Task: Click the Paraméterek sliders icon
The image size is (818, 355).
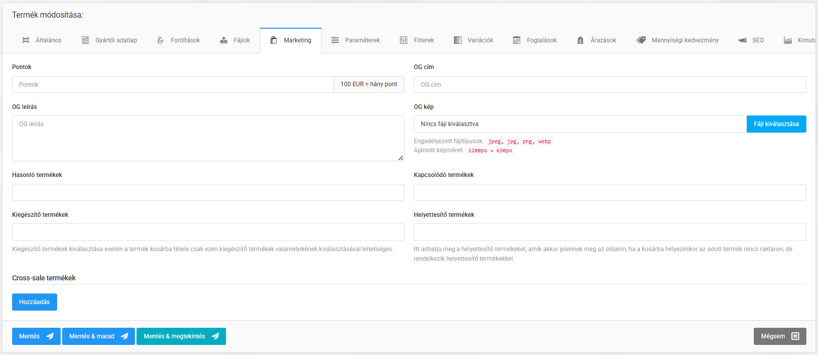Action: click(x=335, y=40)
